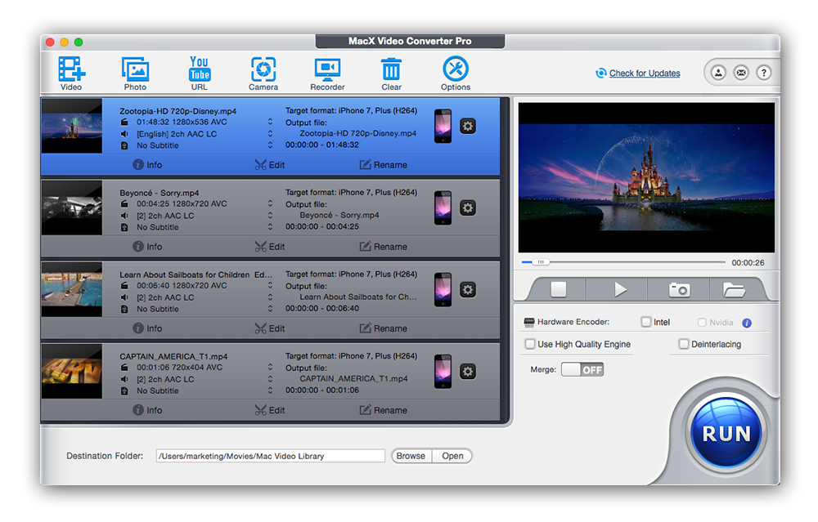Image resolution: width=818 pixels, height=522 pixels.
Task: Open settings gear for CAPTAIN_AMERICA_T1.mp4
Action: point(468,372)
